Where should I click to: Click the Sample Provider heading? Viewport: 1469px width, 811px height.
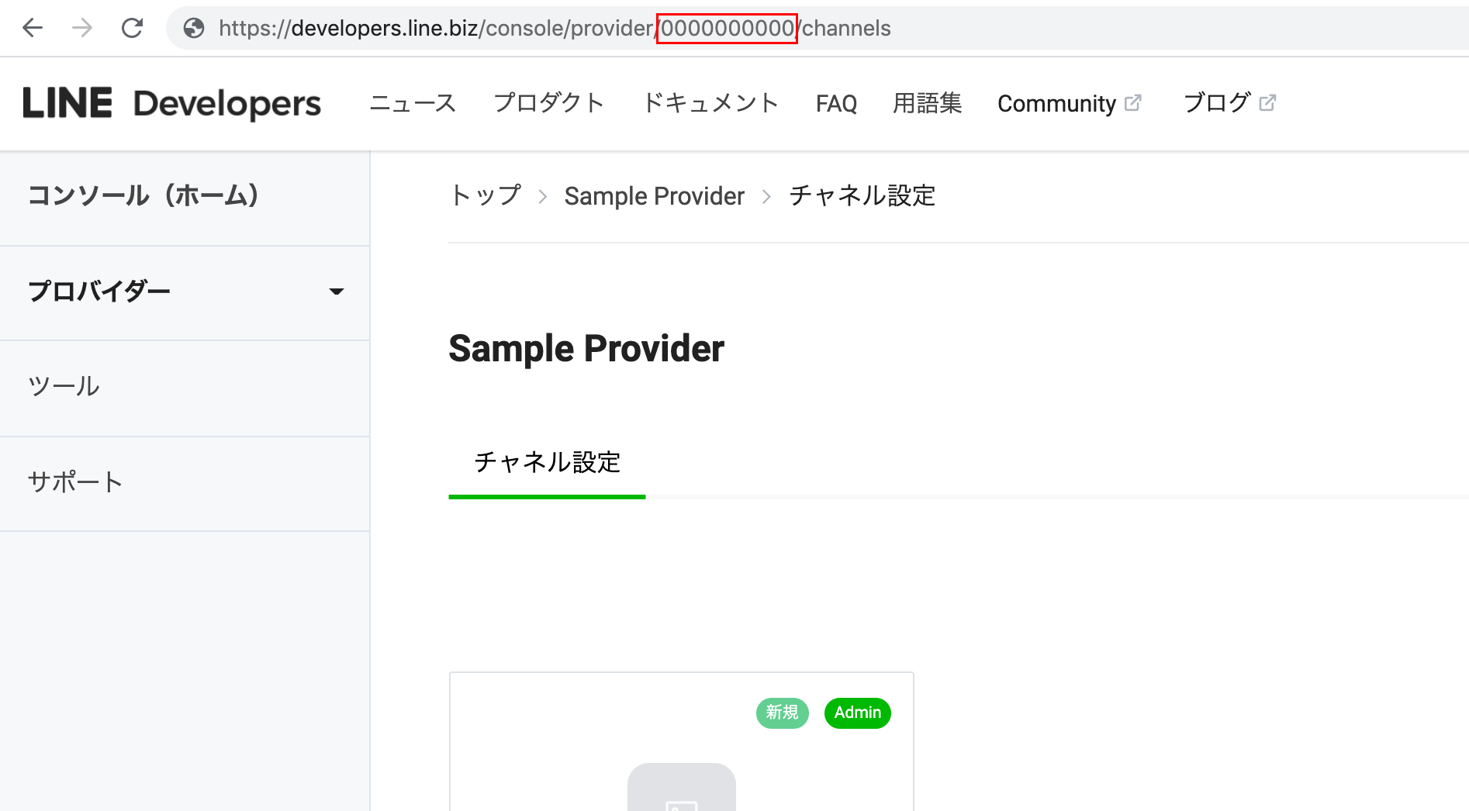pyautogui.click(x=586, y=349)
